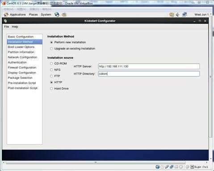Select Installation Method in the sidebar
Viewport: 214px width, 171px height.
pos(25,42)
